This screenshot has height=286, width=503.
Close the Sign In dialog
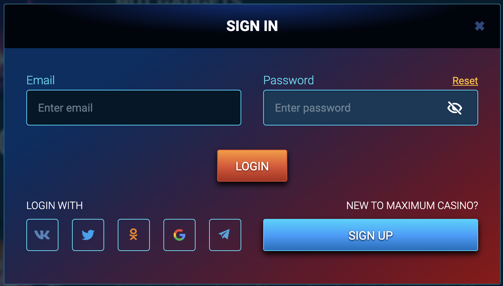pyautogui.click(x=480, y=26)
